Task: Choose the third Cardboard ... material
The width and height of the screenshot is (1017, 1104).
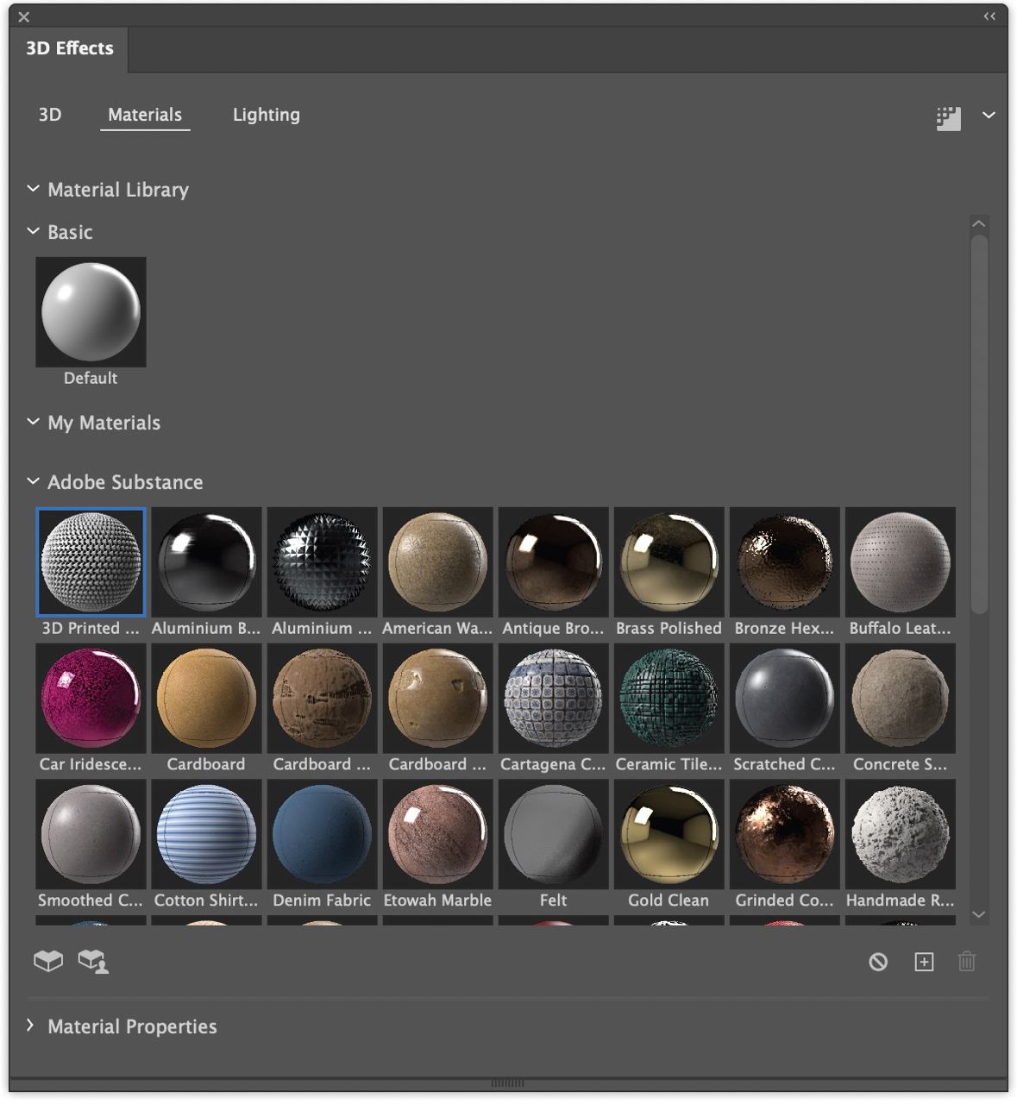Action: 437,698
